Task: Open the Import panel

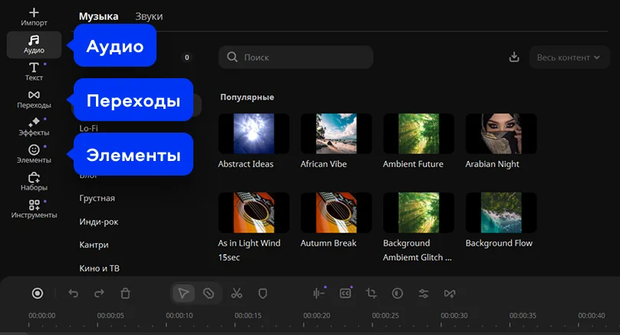Action: click(34, 17)
